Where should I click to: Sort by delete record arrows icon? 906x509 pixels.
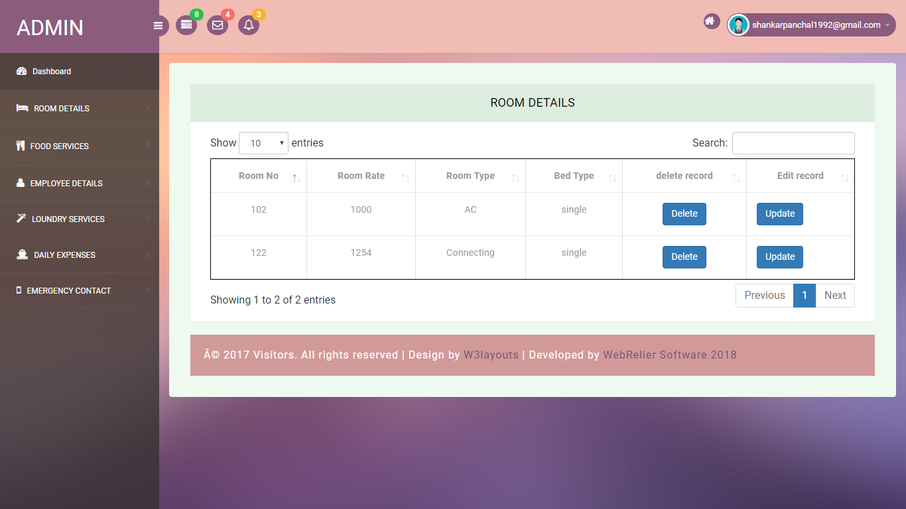coord(736,178)
